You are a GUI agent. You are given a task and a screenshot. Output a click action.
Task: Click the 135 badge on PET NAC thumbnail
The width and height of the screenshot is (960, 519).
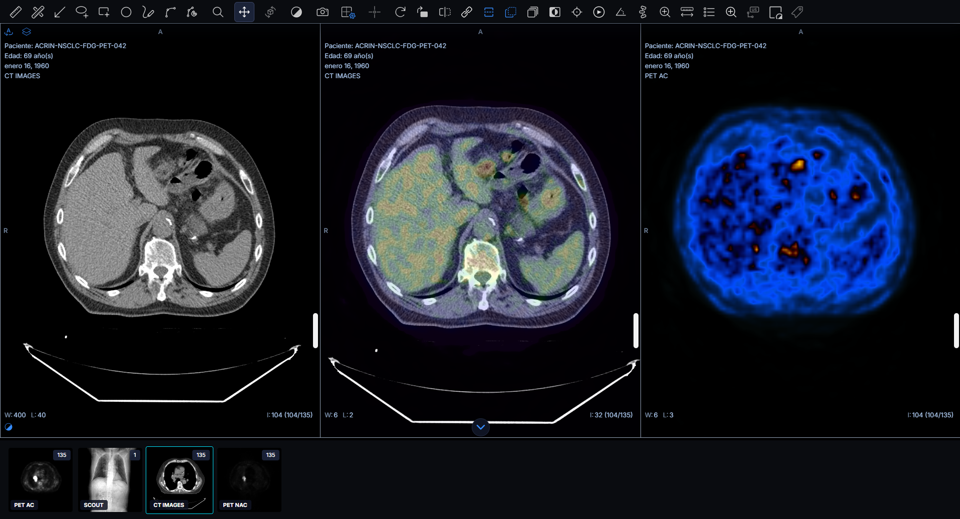coord(270,455)
